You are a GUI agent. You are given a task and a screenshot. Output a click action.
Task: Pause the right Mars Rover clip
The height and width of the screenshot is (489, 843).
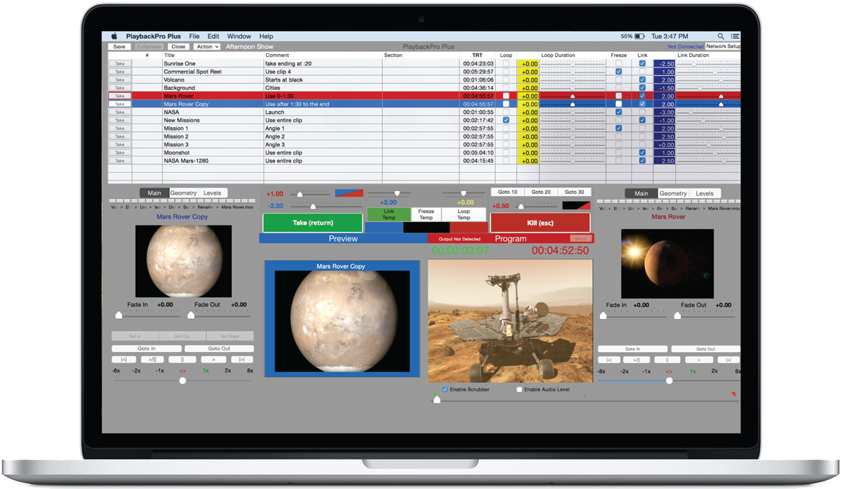pos(667,360)
